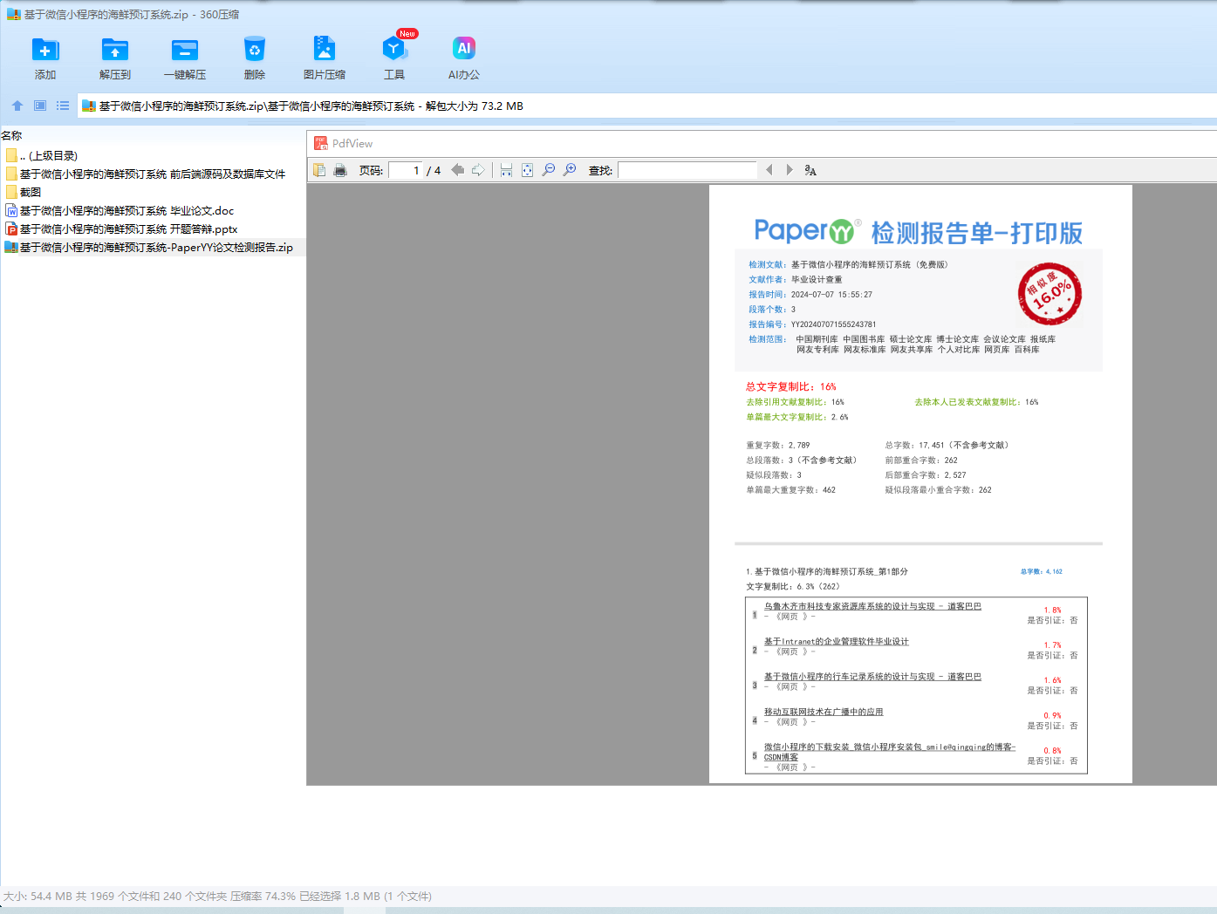Open the 基于Intranet的企业管理软件毕业设计 link
This screenshot has height=914, width=1217.
click(836, 641)
